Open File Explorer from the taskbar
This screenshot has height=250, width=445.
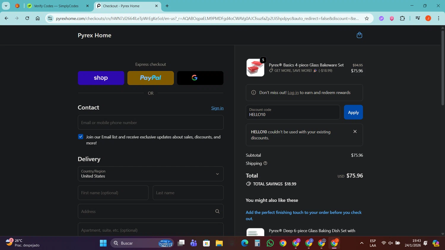coord(219,243)
